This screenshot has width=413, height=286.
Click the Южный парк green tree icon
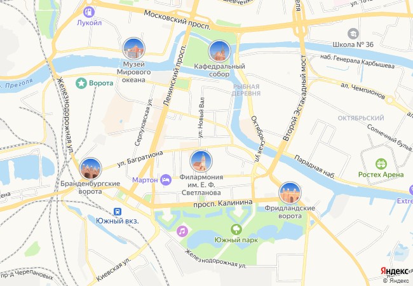click(236, 229)
